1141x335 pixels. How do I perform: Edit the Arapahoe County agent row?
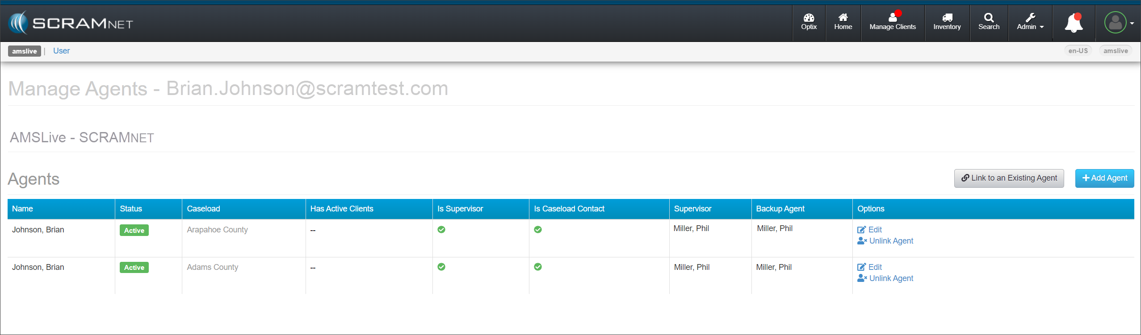click(x=874, y=230)
